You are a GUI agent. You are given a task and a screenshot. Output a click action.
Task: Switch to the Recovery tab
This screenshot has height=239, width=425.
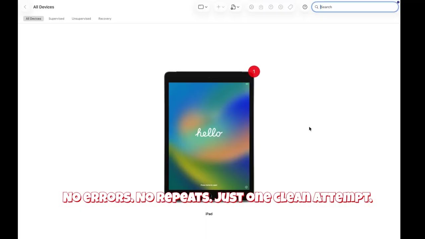[x=105, y=19]
